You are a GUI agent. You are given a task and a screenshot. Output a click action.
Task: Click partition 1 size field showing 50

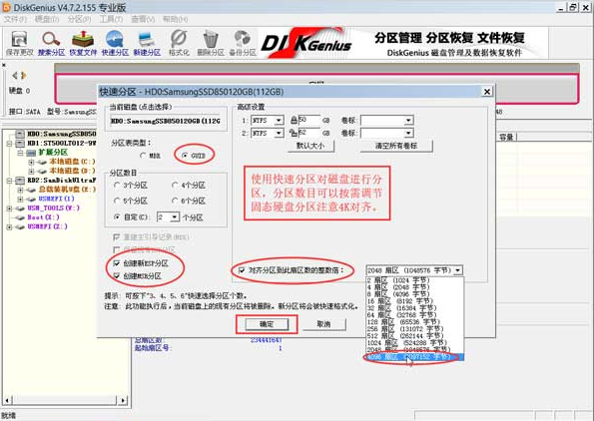coord(308,120)
